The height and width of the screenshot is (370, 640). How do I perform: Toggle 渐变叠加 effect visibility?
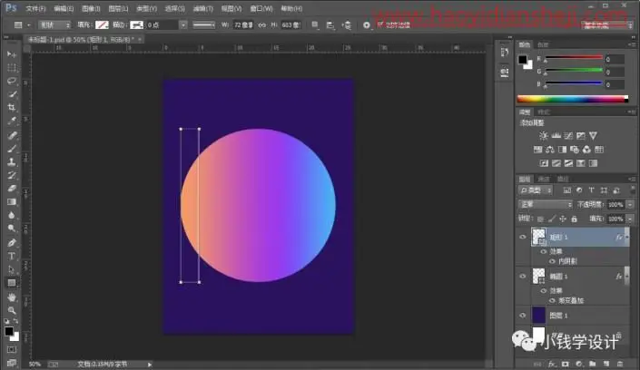(552, 301)
